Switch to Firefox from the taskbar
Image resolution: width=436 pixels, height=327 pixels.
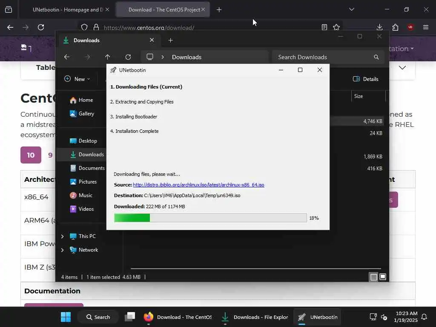178,317
